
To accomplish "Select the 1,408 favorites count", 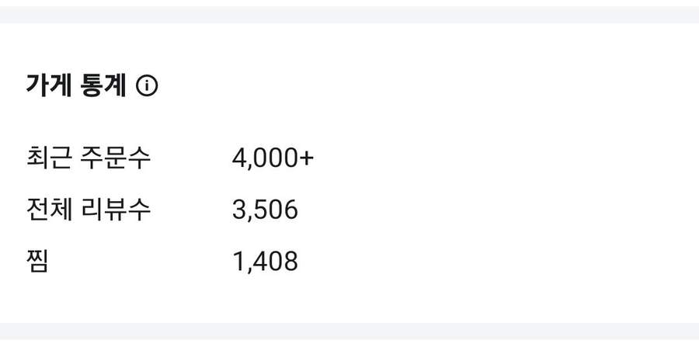I will coord(265,262).
